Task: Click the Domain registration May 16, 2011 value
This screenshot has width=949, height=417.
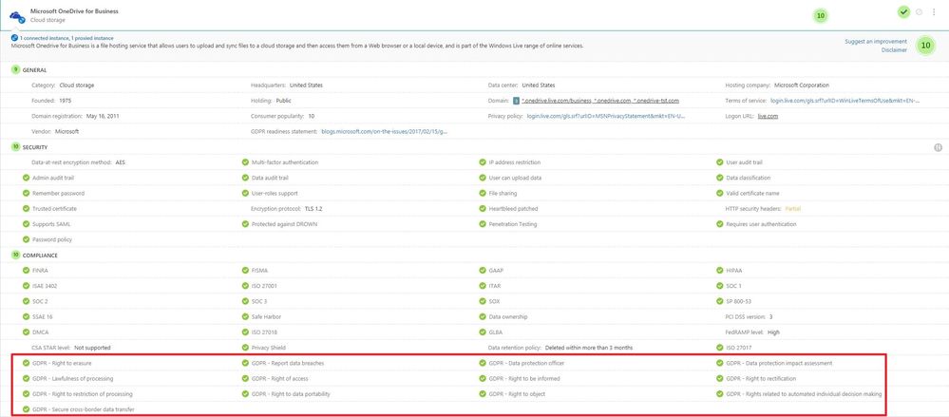Action: pyautogui.click(x=104, y=116)
